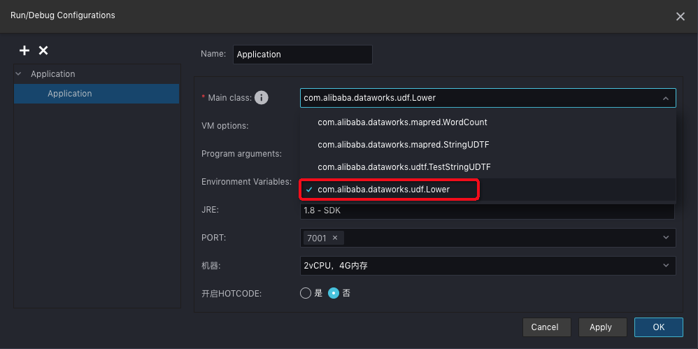Select the 否 radio for HOTCODE
The height and width of the screenshot is (349, 698).
pos(334,293)
